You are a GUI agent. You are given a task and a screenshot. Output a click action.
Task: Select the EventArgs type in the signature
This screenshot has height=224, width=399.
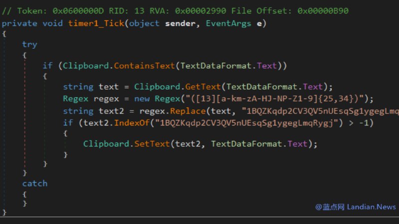click(227, 23)
